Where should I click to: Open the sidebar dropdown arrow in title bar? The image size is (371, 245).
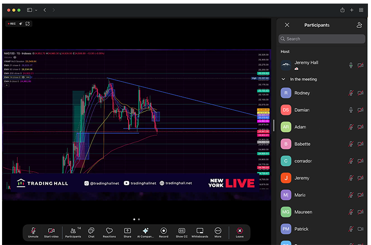coord(36,10)
